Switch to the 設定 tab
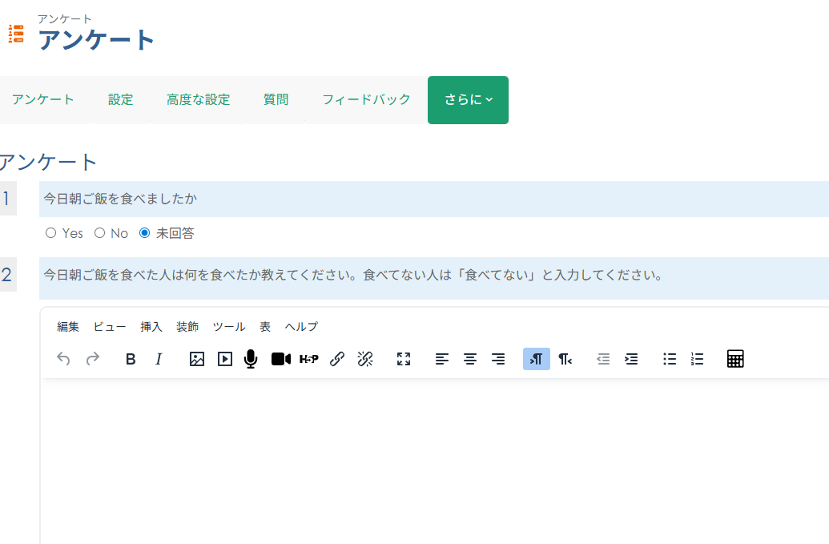This screenshot has width=829, height=544. (x=120, y=99)
